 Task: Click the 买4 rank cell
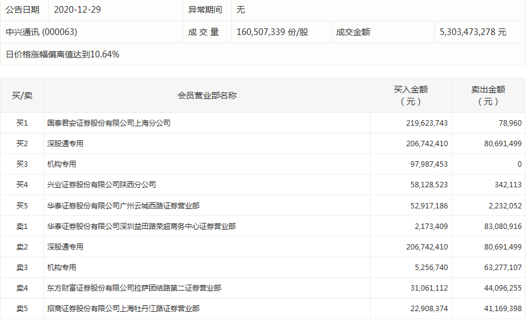pos(22,185)
